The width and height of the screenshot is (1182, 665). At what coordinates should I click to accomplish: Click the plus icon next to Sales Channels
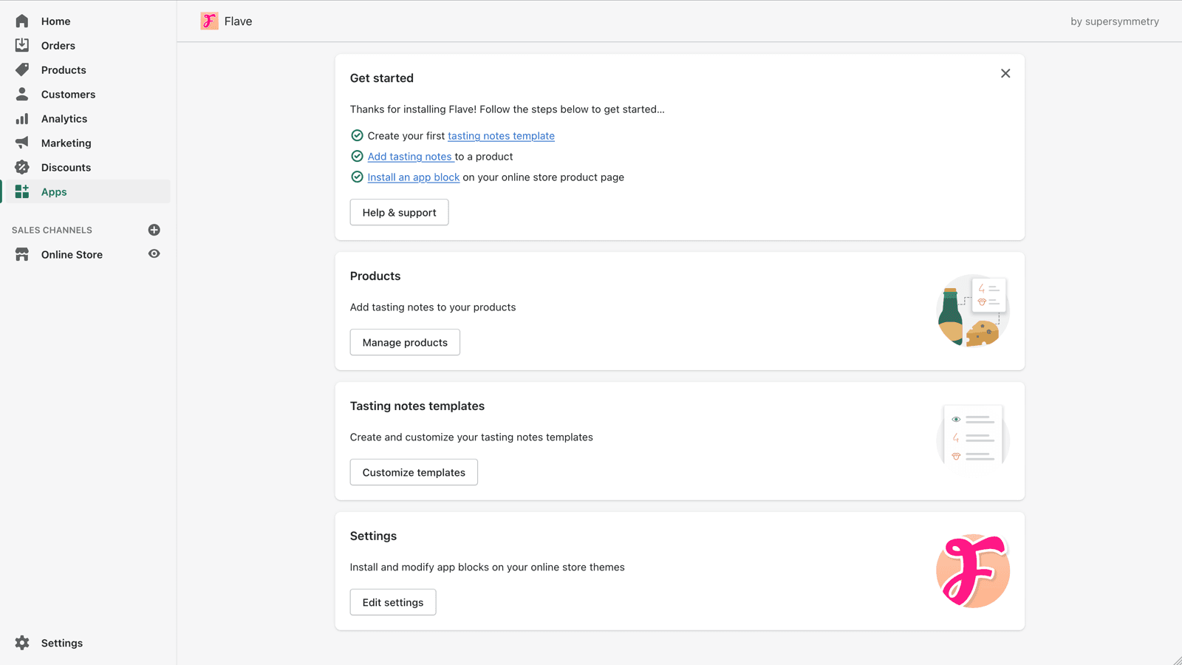[154, 230]
